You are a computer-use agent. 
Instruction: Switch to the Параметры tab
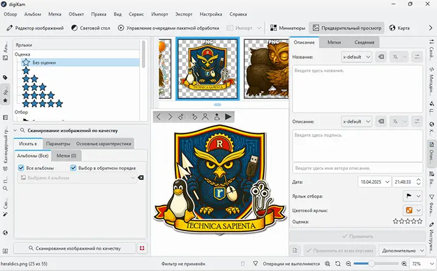[x=58, y=144]
